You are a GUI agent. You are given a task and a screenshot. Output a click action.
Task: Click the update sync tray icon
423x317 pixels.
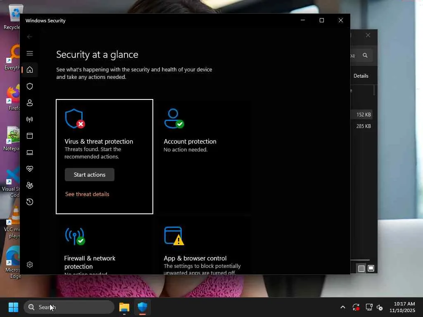[356, 307]
